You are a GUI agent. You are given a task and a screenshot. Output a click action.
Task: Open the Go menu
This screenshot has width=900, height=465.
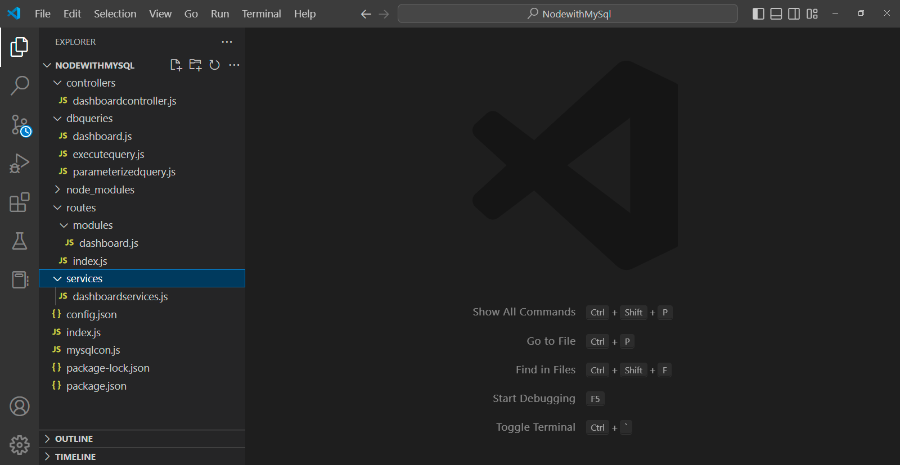(191, 14)
